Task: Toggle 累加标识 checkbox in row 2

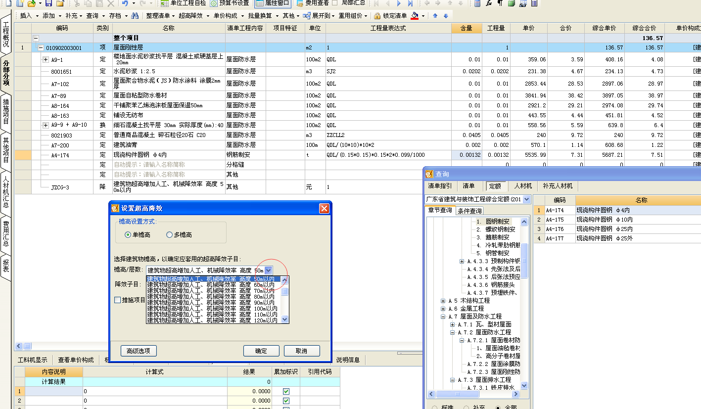Action: click(286, 401)
